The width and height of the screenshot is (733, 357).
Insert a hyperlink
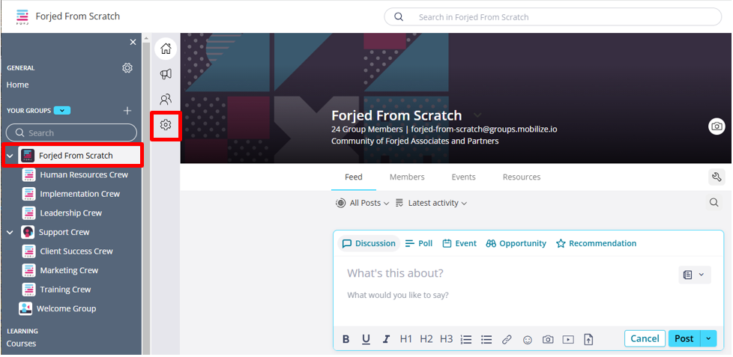pyautogui.click(x=507, y=340)
